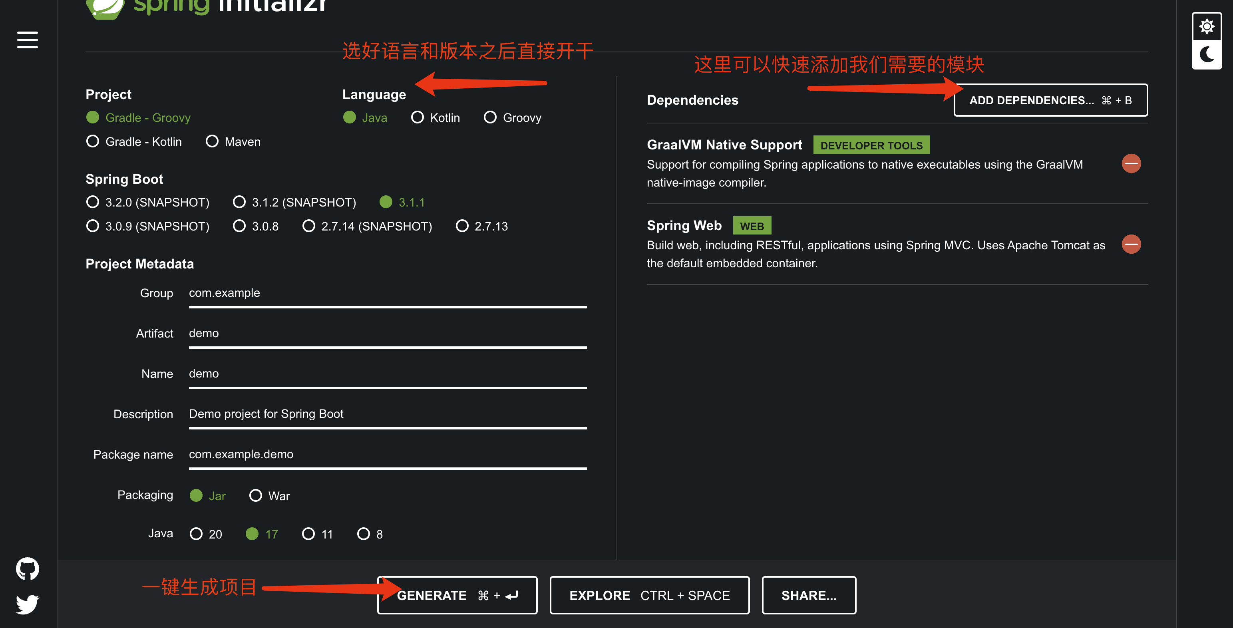The image size is (1233, 628).
Task: Select Java version 17
Action: 262,534
